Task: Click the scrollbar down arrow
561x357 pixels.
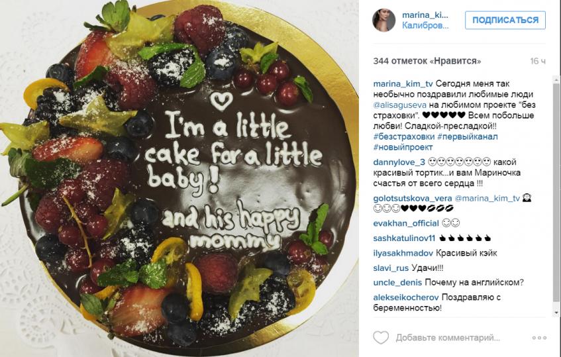Action: (x=556, y=313)
